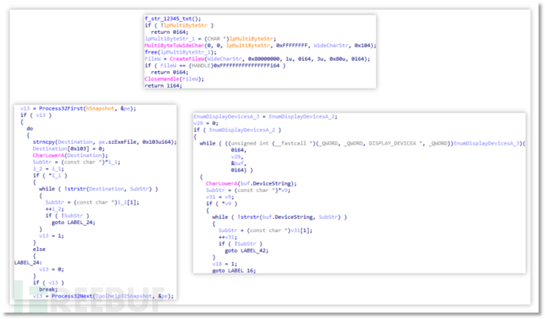Click the Process32Next function call
The width and height of the screenshot is (545, 319).
pos(63,295)
